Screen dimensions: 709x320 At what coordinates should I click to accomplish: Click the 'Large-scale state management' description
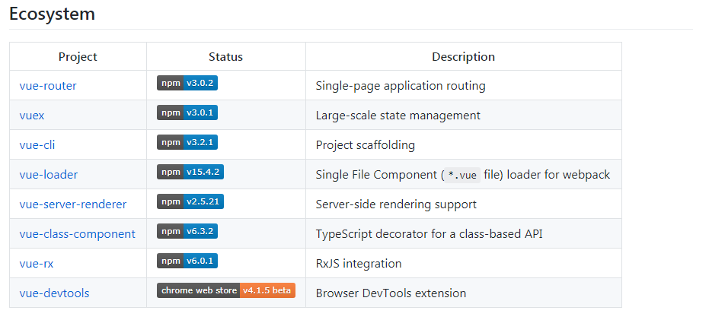click(x=398, y=115)
